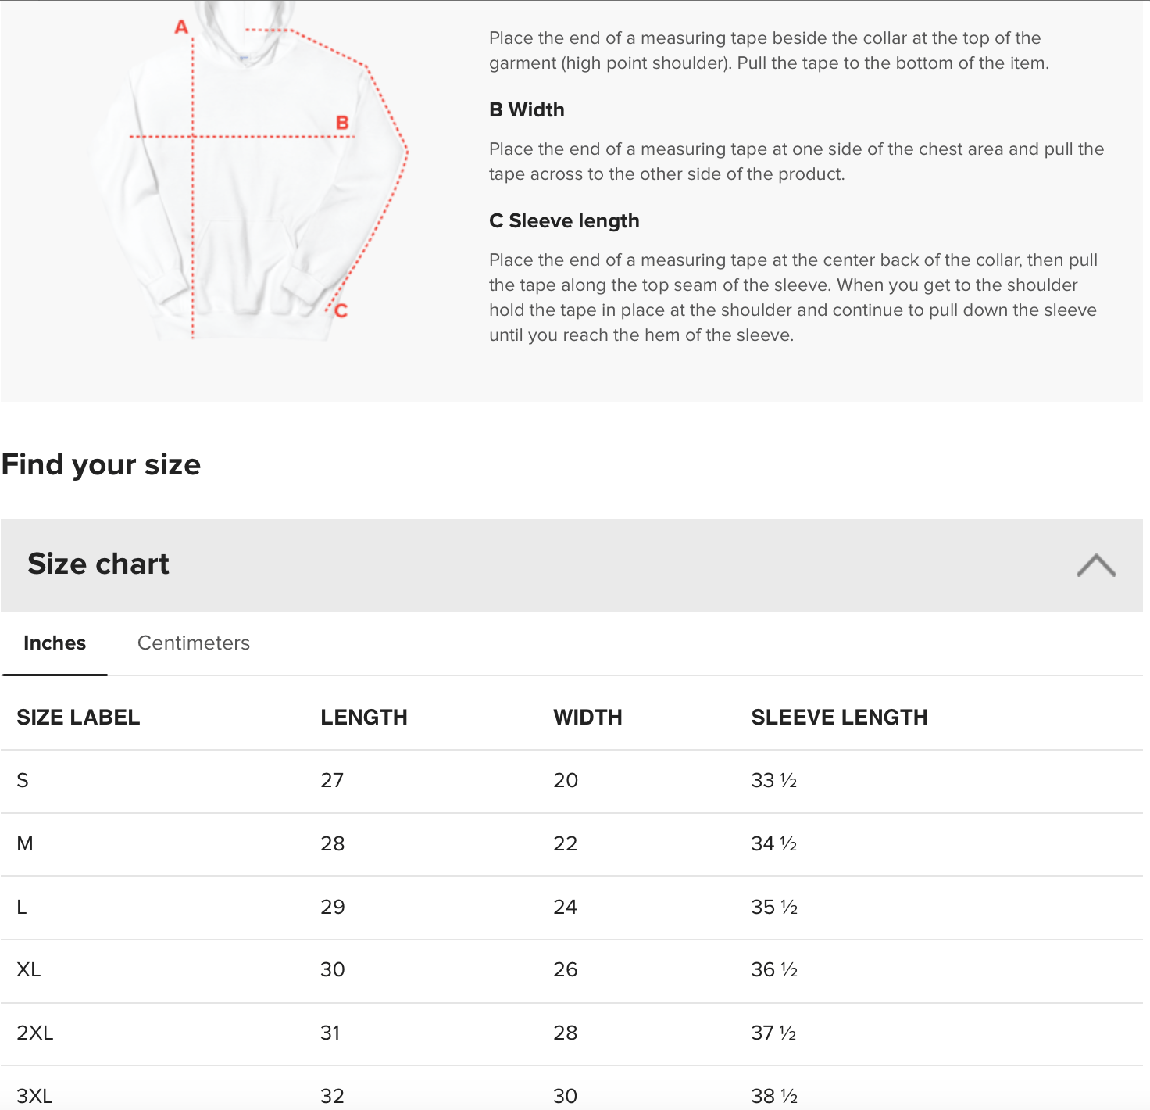Click the SLEEVE LENGTH column header

[x=839, y=717]
